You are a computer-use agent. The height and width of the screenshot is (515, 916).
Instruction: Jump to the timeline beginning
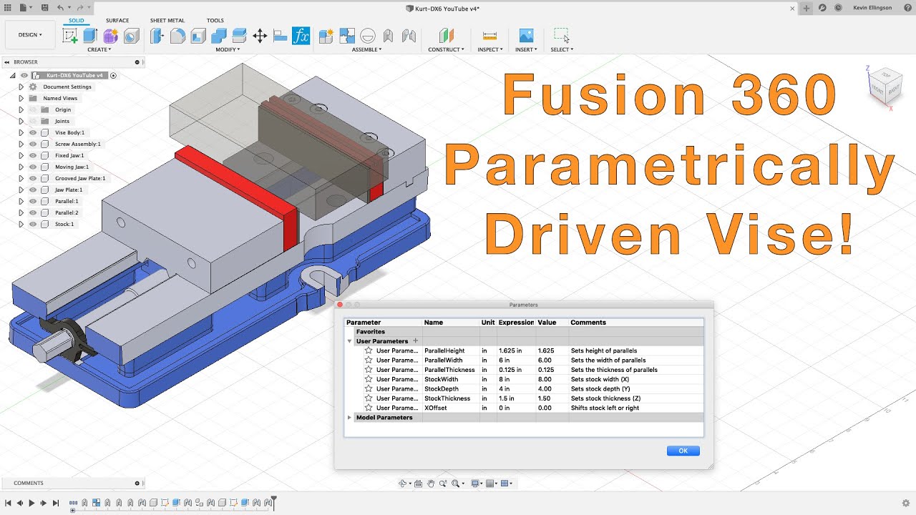(x=8, y=504)
